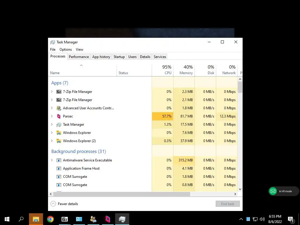This screenshot has height=225, width=300.
Task: Click the Task Manager title bar icon
Action: [53, 42]
